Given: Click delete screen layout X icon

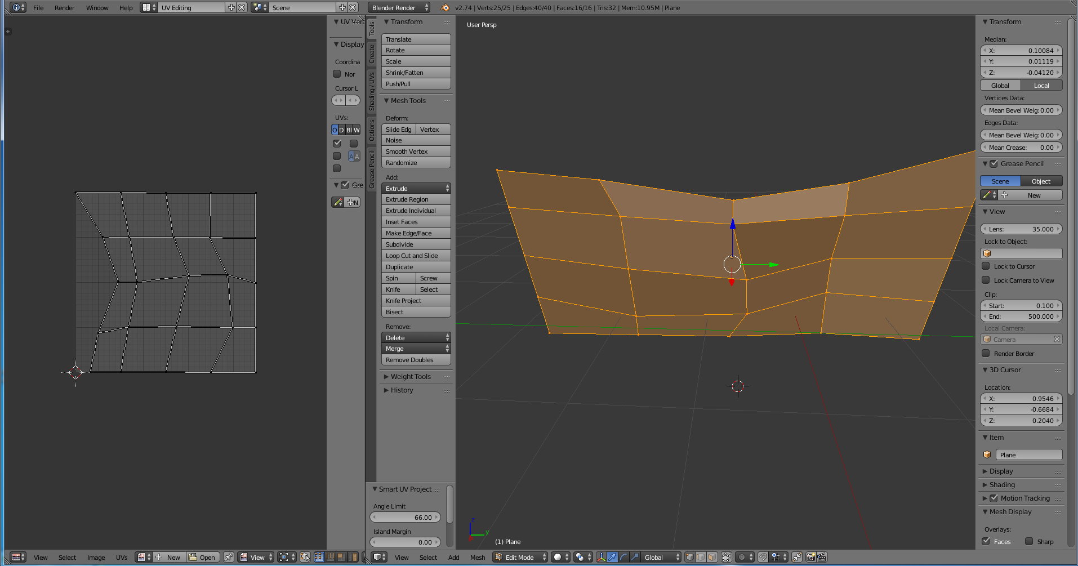Looking at the screenshot, I should click(242, 7).
